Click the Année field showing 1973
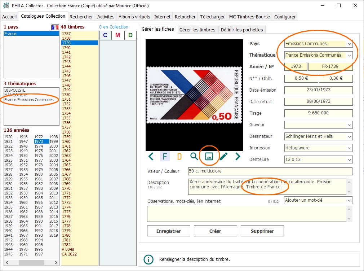Image resolution: width=364 pixels, height=271 pixels. (296, 66)
